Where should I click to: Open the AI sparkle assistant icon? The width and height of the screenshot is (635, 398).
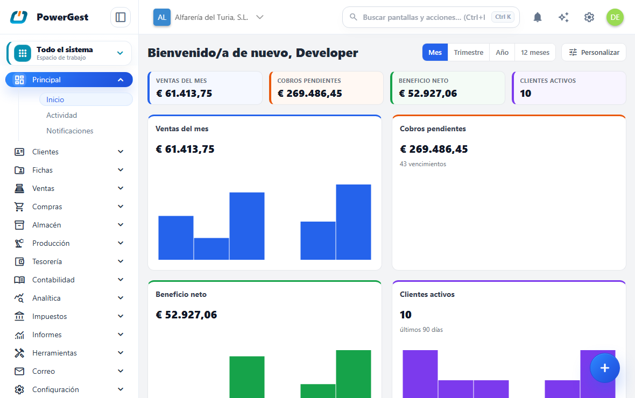coord(563,17)
